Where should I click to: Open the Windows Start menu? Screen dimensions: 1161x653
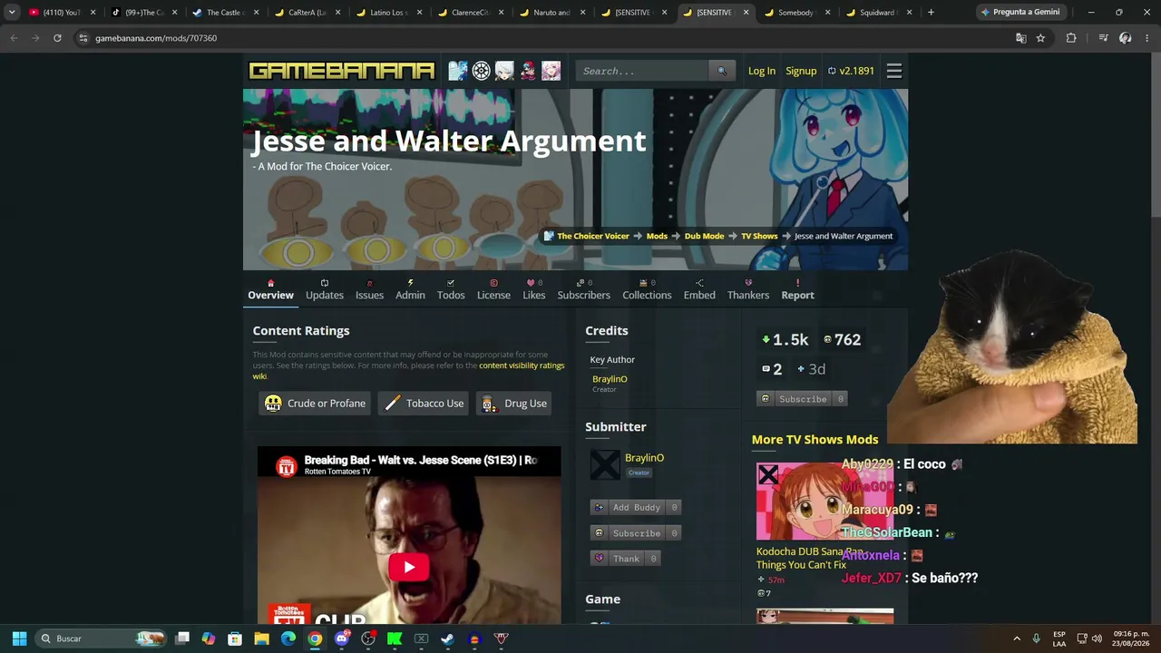click(19, 638)
